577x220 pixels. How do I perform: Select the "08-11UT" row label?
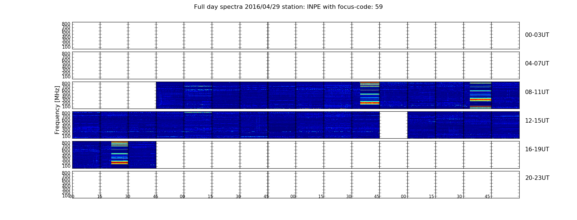point(537,92)
